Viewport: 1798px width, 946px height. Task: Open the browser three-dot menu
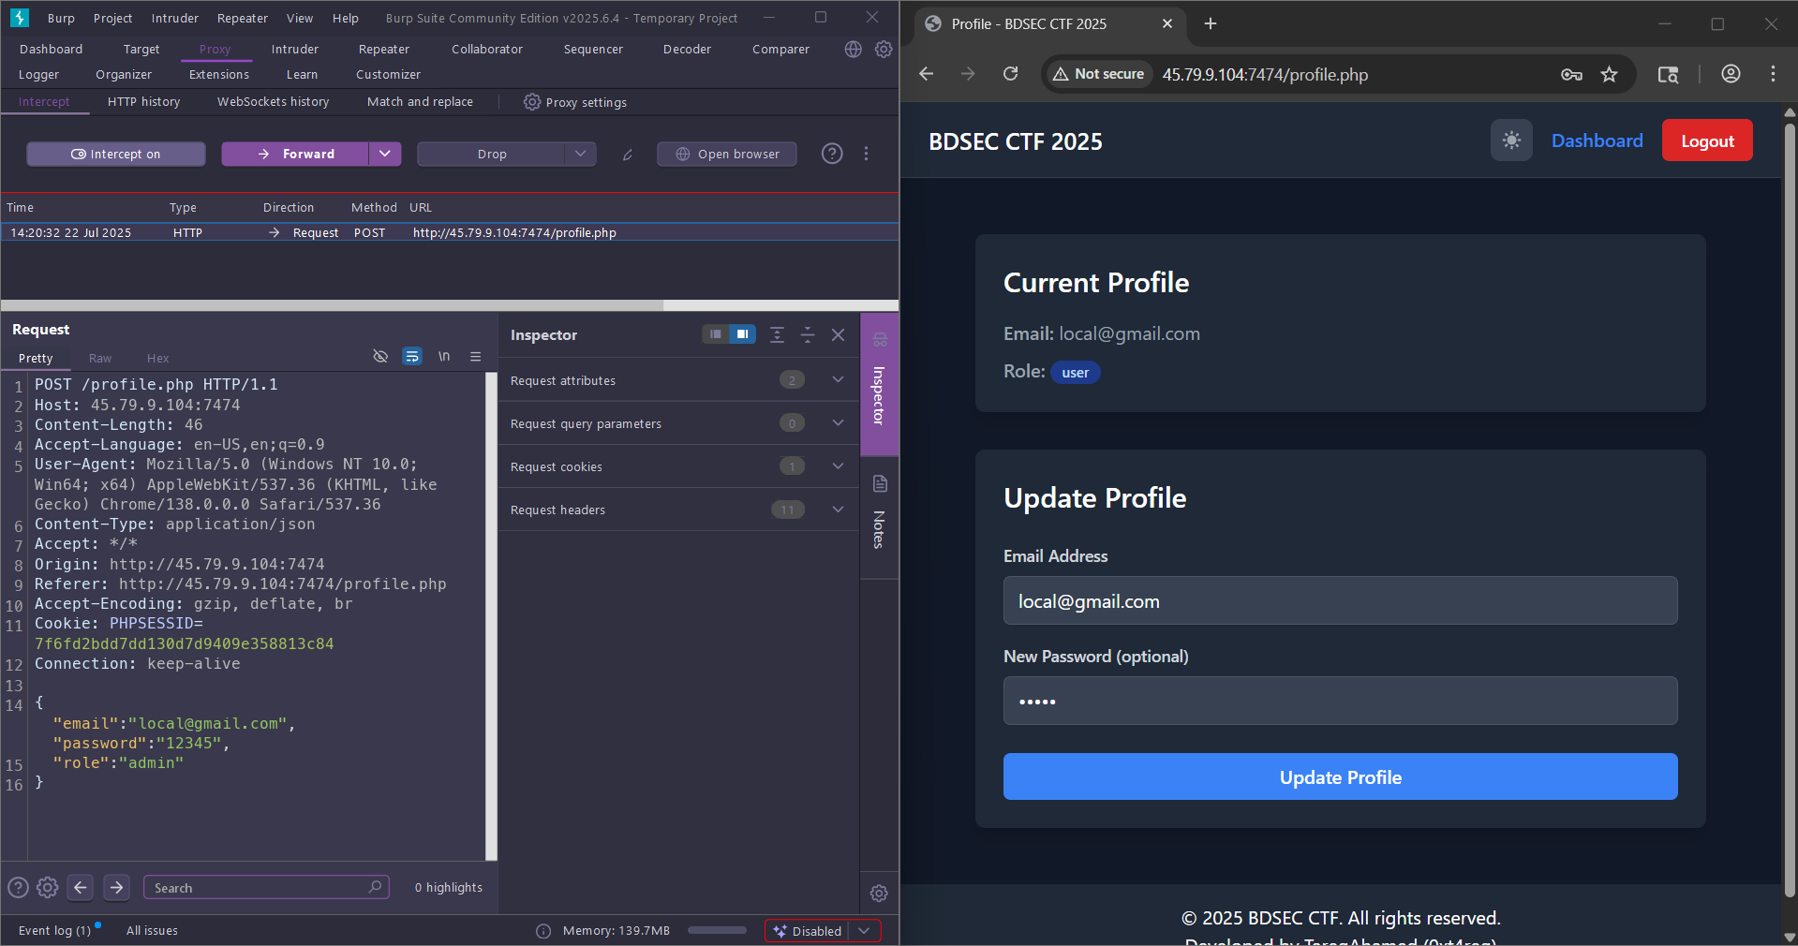[1773, 74]
